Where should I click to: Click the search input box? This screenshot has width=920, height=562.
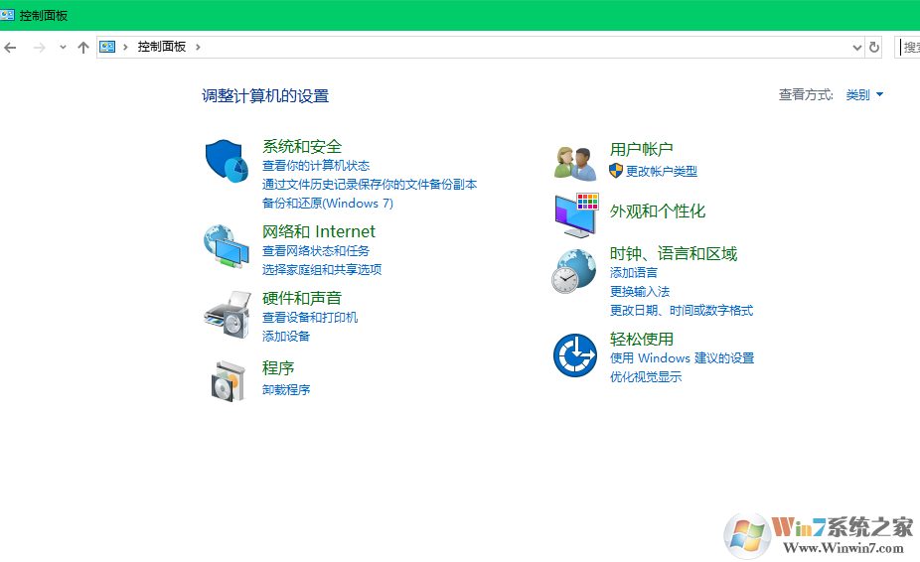(x=909, y=47)
